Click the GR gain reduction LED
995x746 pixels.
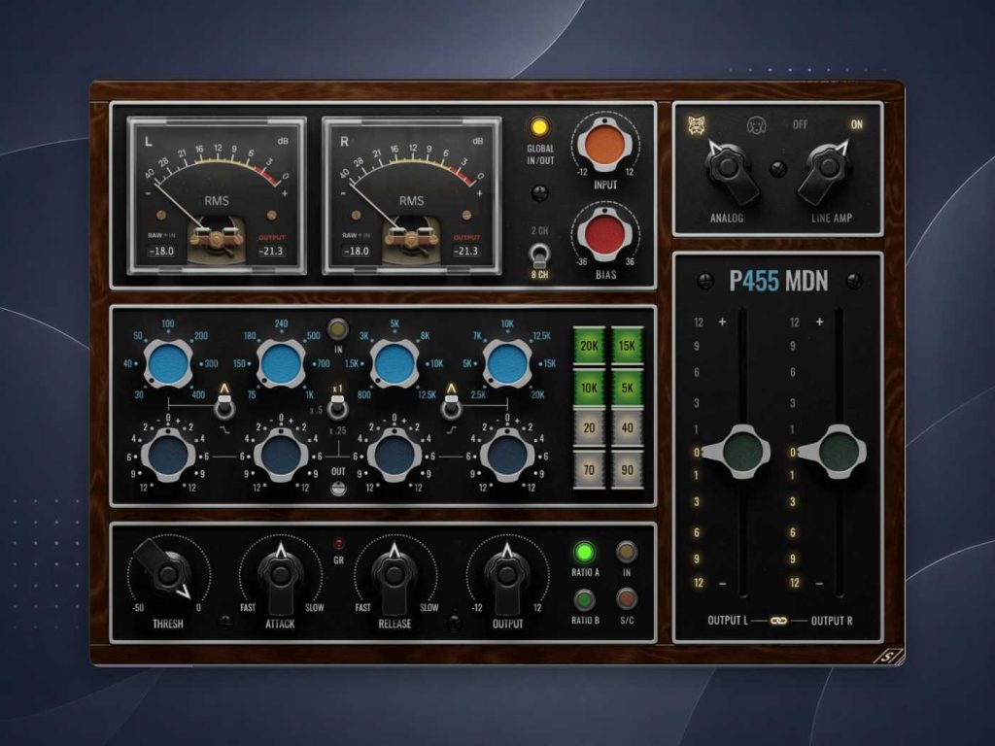(338, 544)
